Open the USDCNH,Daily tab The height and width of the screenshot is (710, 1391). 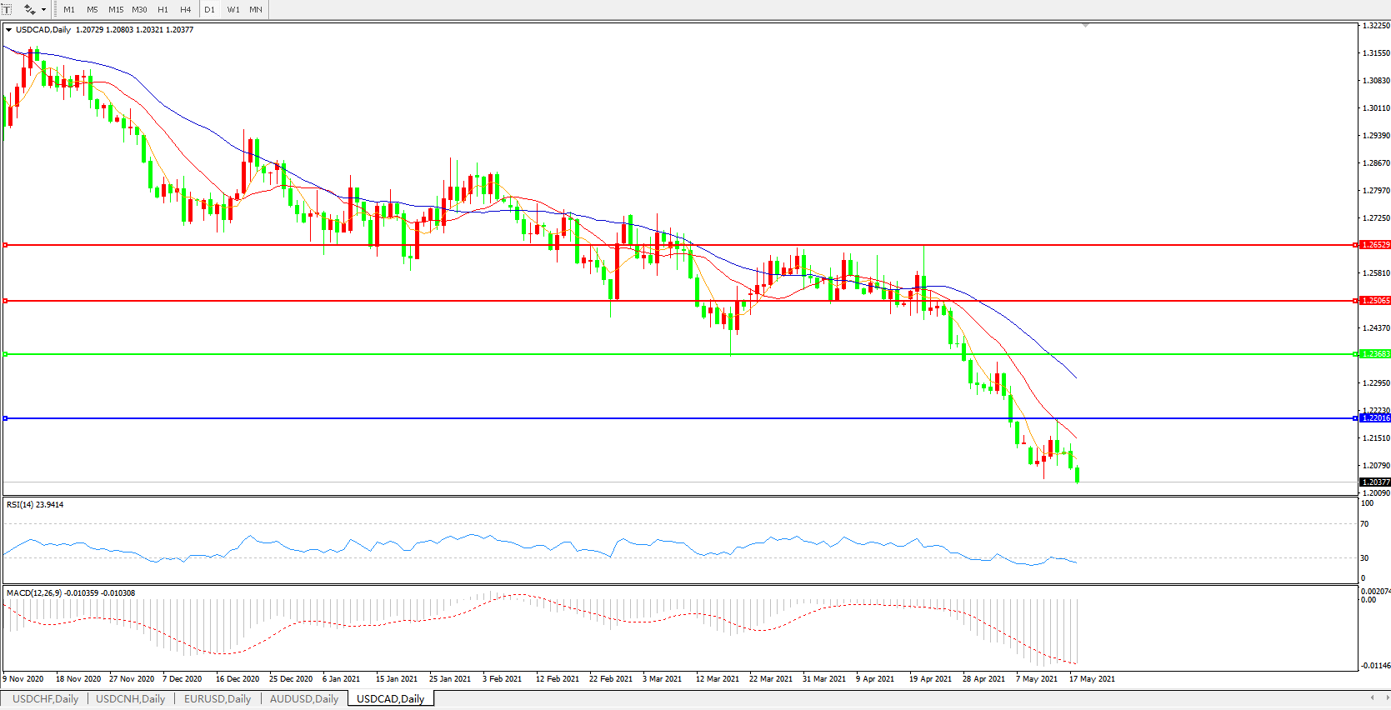130,699
